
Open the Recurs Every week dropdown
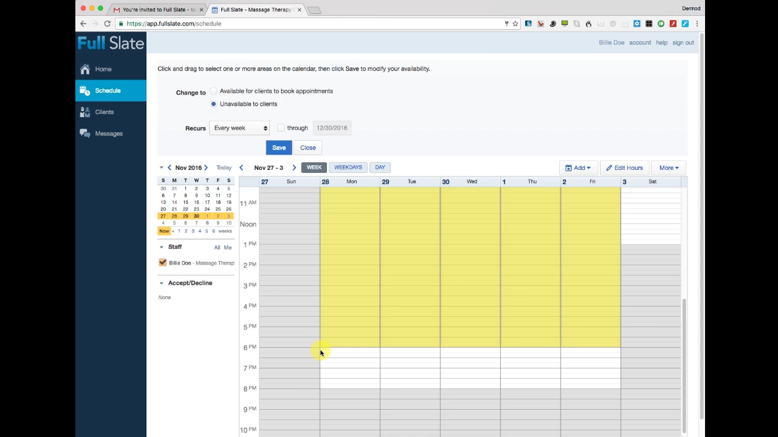[239, 128]
